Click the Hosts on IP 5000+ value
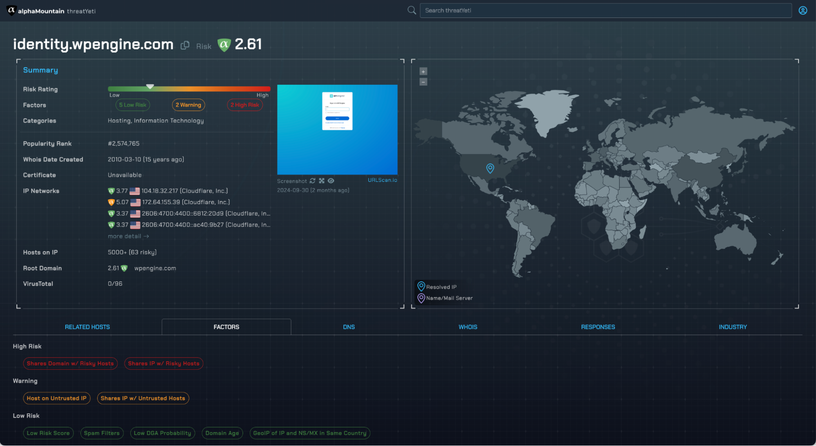This screenshot has height=446, width=816. pyautogui.click(x=132, y=252)
